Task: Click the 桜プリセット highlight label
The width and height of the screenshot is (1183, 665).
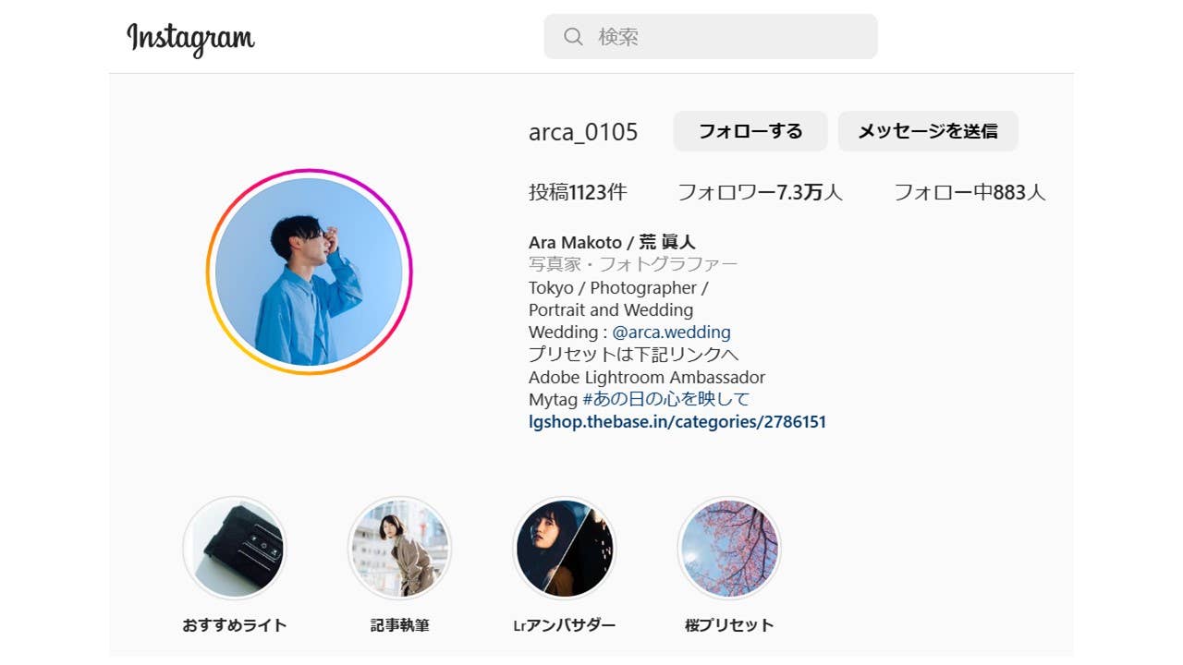Action: click(x=729, y=625)
